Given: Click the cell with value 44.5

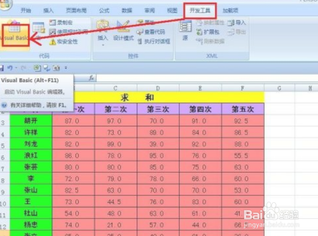Looking at the screenshot, I should 115,202.
